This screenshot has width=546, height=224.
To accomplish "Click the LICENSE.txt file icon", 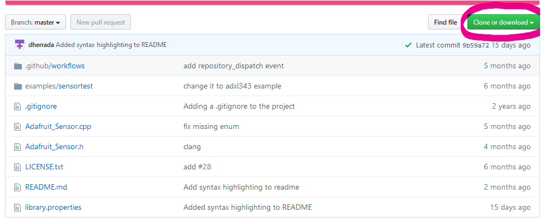I will click(x=17, y=167).
